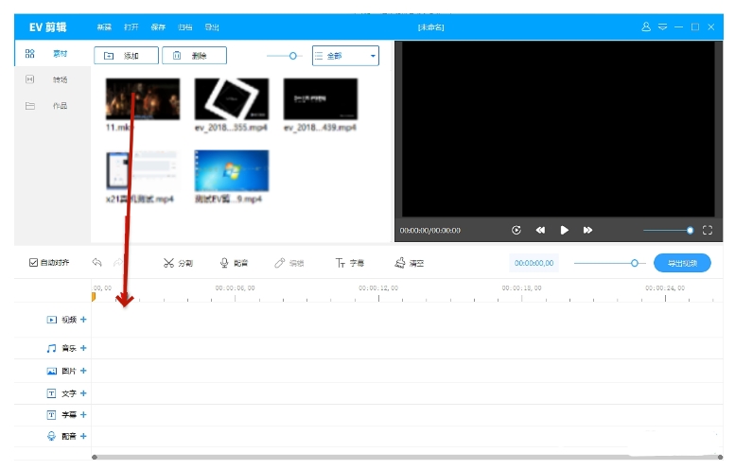Click the export video (导出视频) button

[682, 263]
